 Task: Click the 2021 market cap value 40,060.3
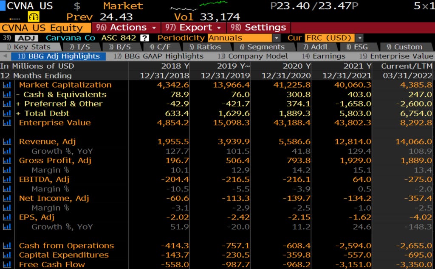coord(352,85)
